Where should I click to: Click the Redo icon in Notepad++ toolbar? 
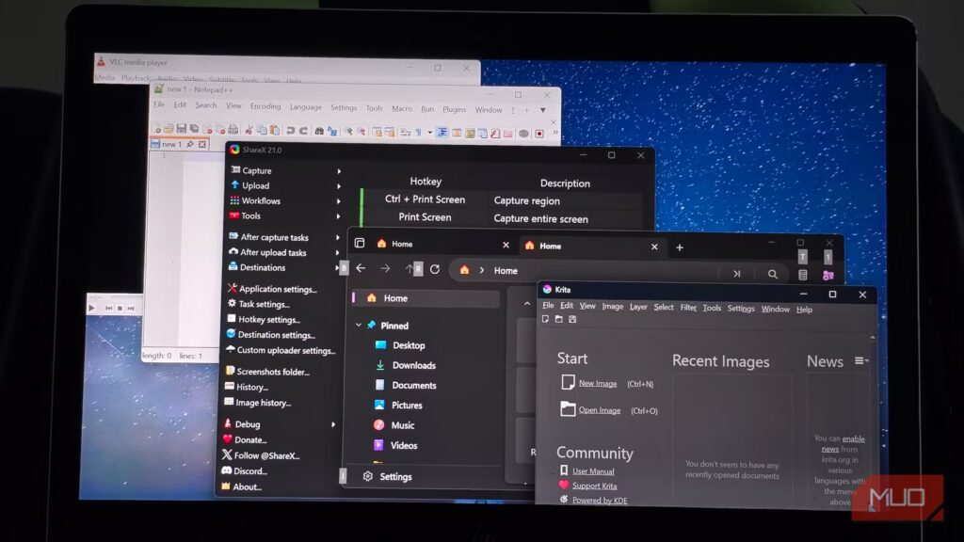(303, 130)
